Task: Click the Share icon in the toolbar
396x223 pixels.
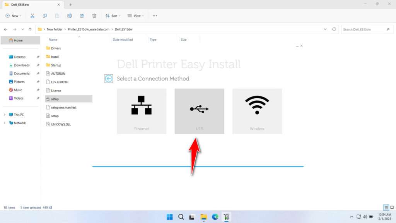Action: pyautogui.click(x=82, y=15)
